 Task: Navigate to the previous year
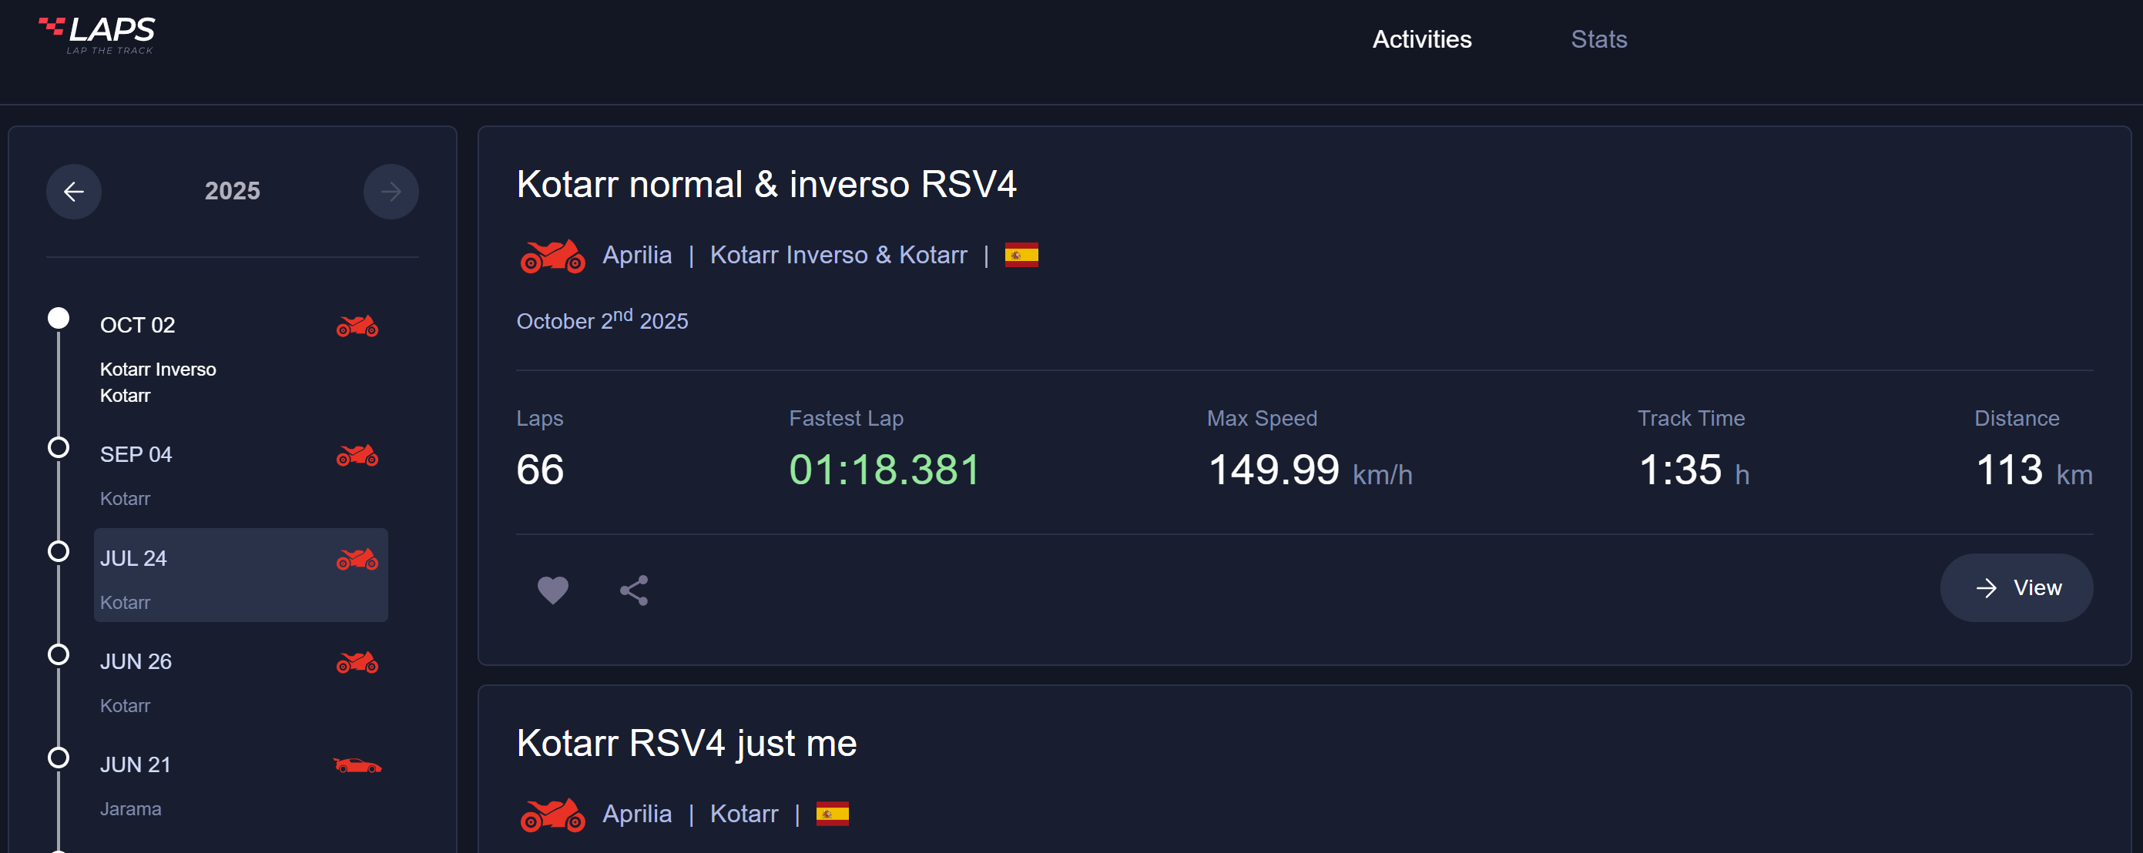tap(73, 191)
